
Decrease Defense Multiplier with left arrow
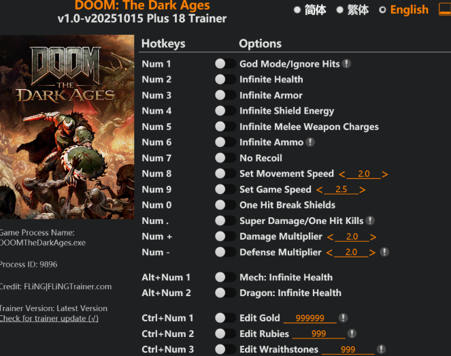329,253
